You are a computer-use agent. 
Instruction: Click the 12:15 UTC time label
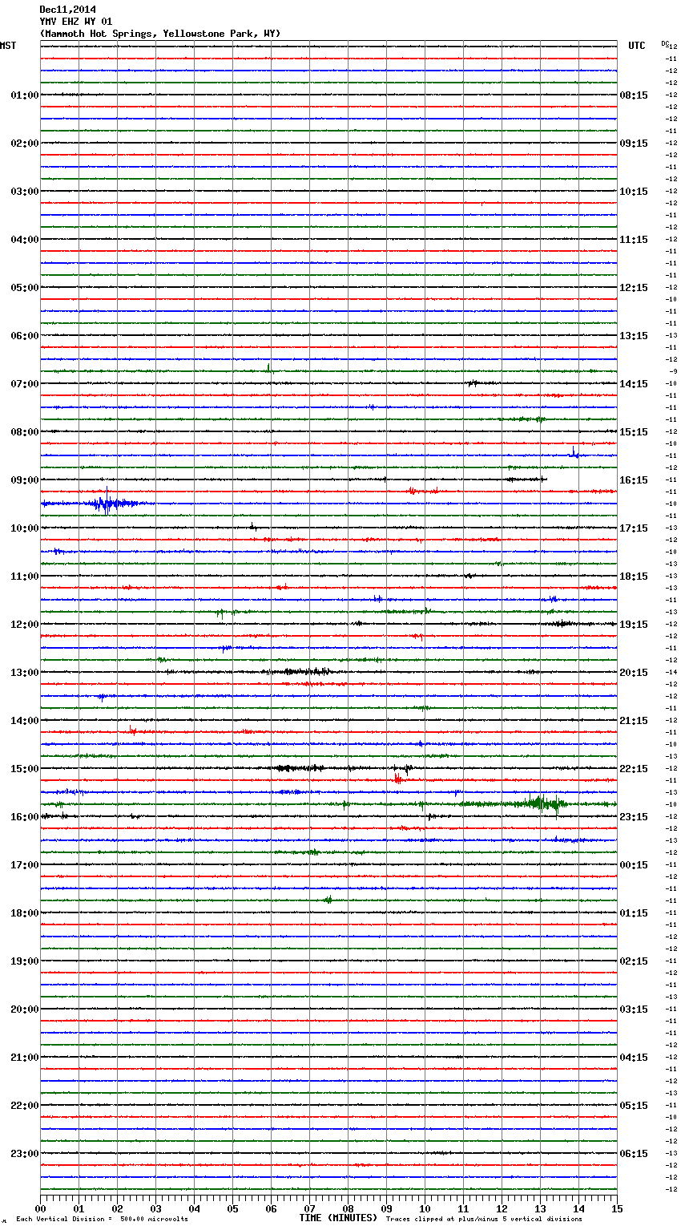pos(634,288)
